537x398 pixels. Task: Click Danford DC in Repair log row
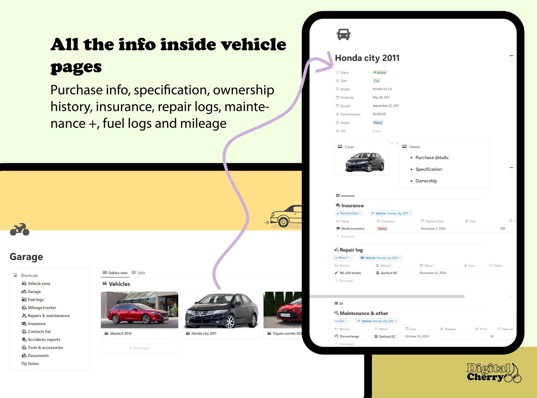pyautogui.click(x=387, y=273)
